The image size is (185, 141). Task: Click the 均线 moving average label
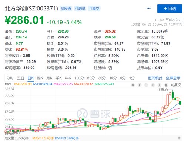[x=8, y=84]
